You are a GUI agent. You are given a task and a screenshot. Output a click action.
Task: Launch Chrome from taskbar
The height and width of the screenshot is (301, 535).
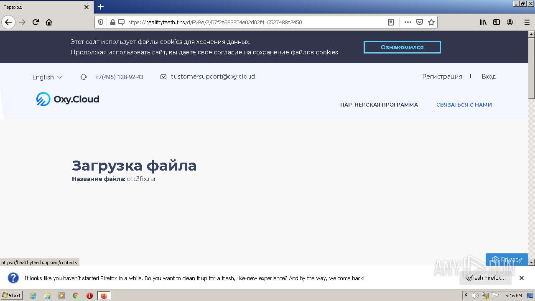pos(76,296)
